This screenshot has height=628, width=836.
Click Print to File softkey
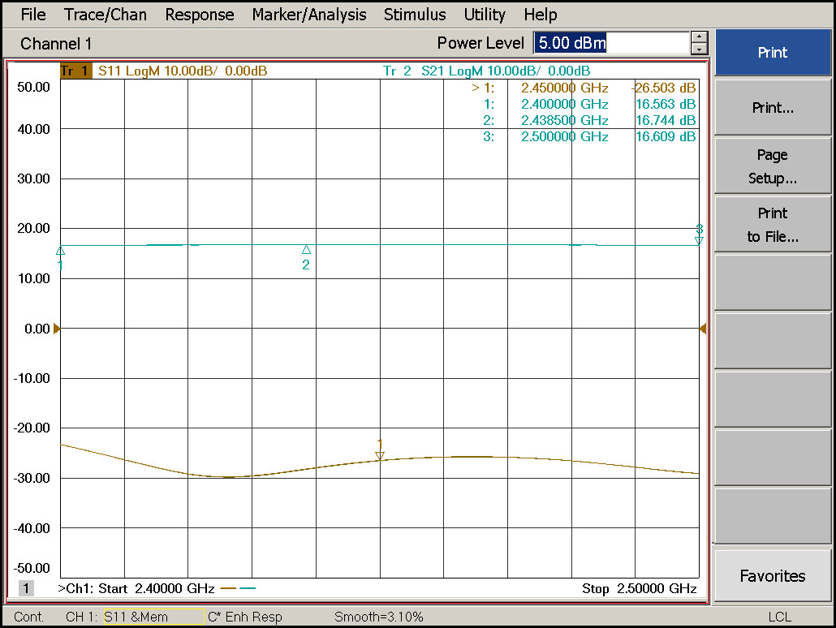point(773,225)
